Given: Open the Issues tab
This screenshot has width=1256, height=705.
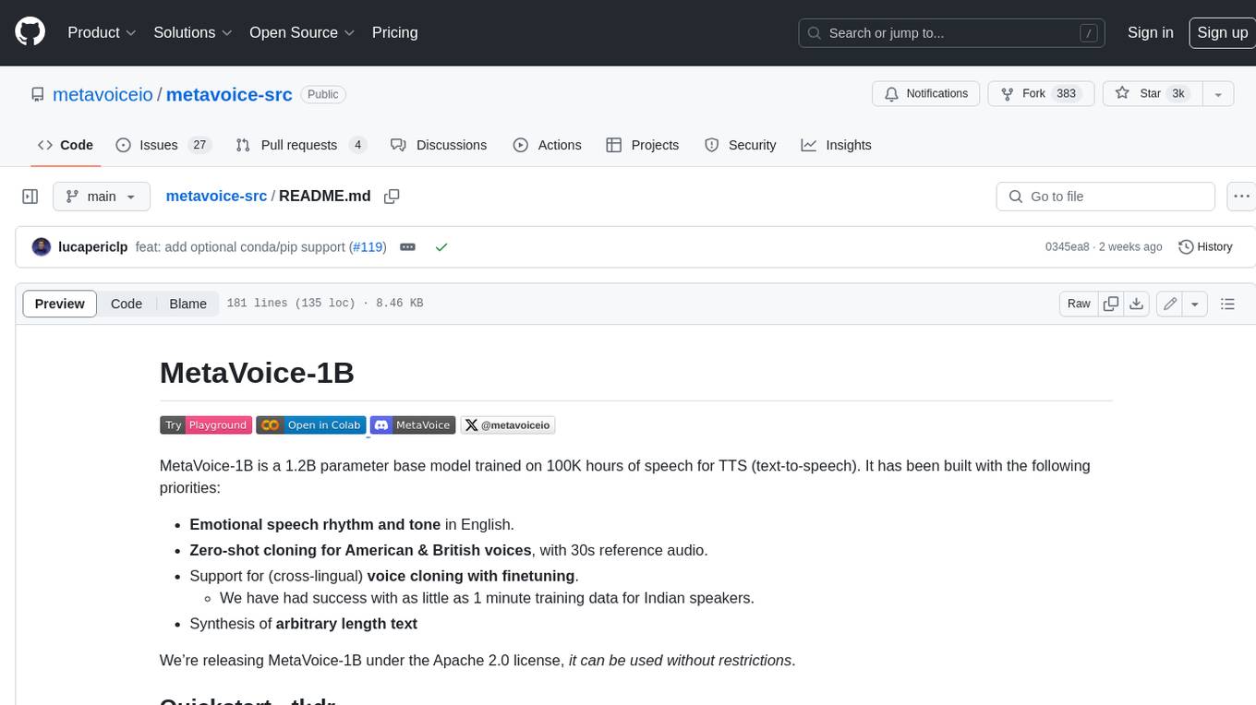Looking at the screenshot, I should point(163,145).
